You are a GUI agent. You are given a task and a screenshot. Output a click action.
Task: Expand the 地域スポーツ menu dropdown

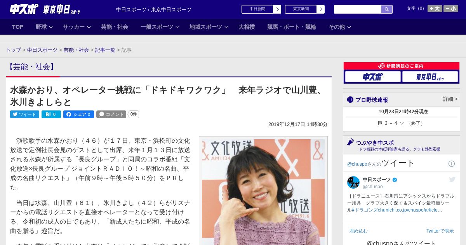(209, 27)
